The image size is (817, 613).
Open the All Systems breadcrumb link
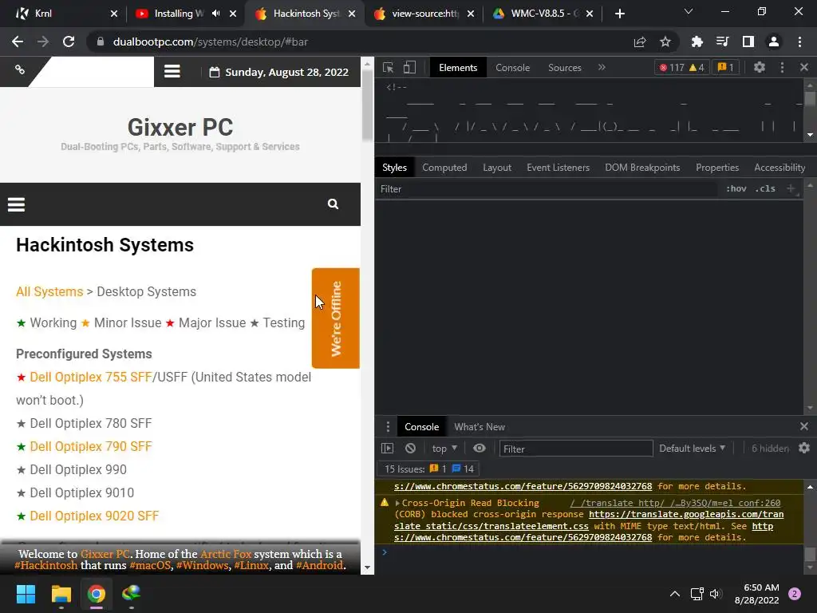[49, 291]
